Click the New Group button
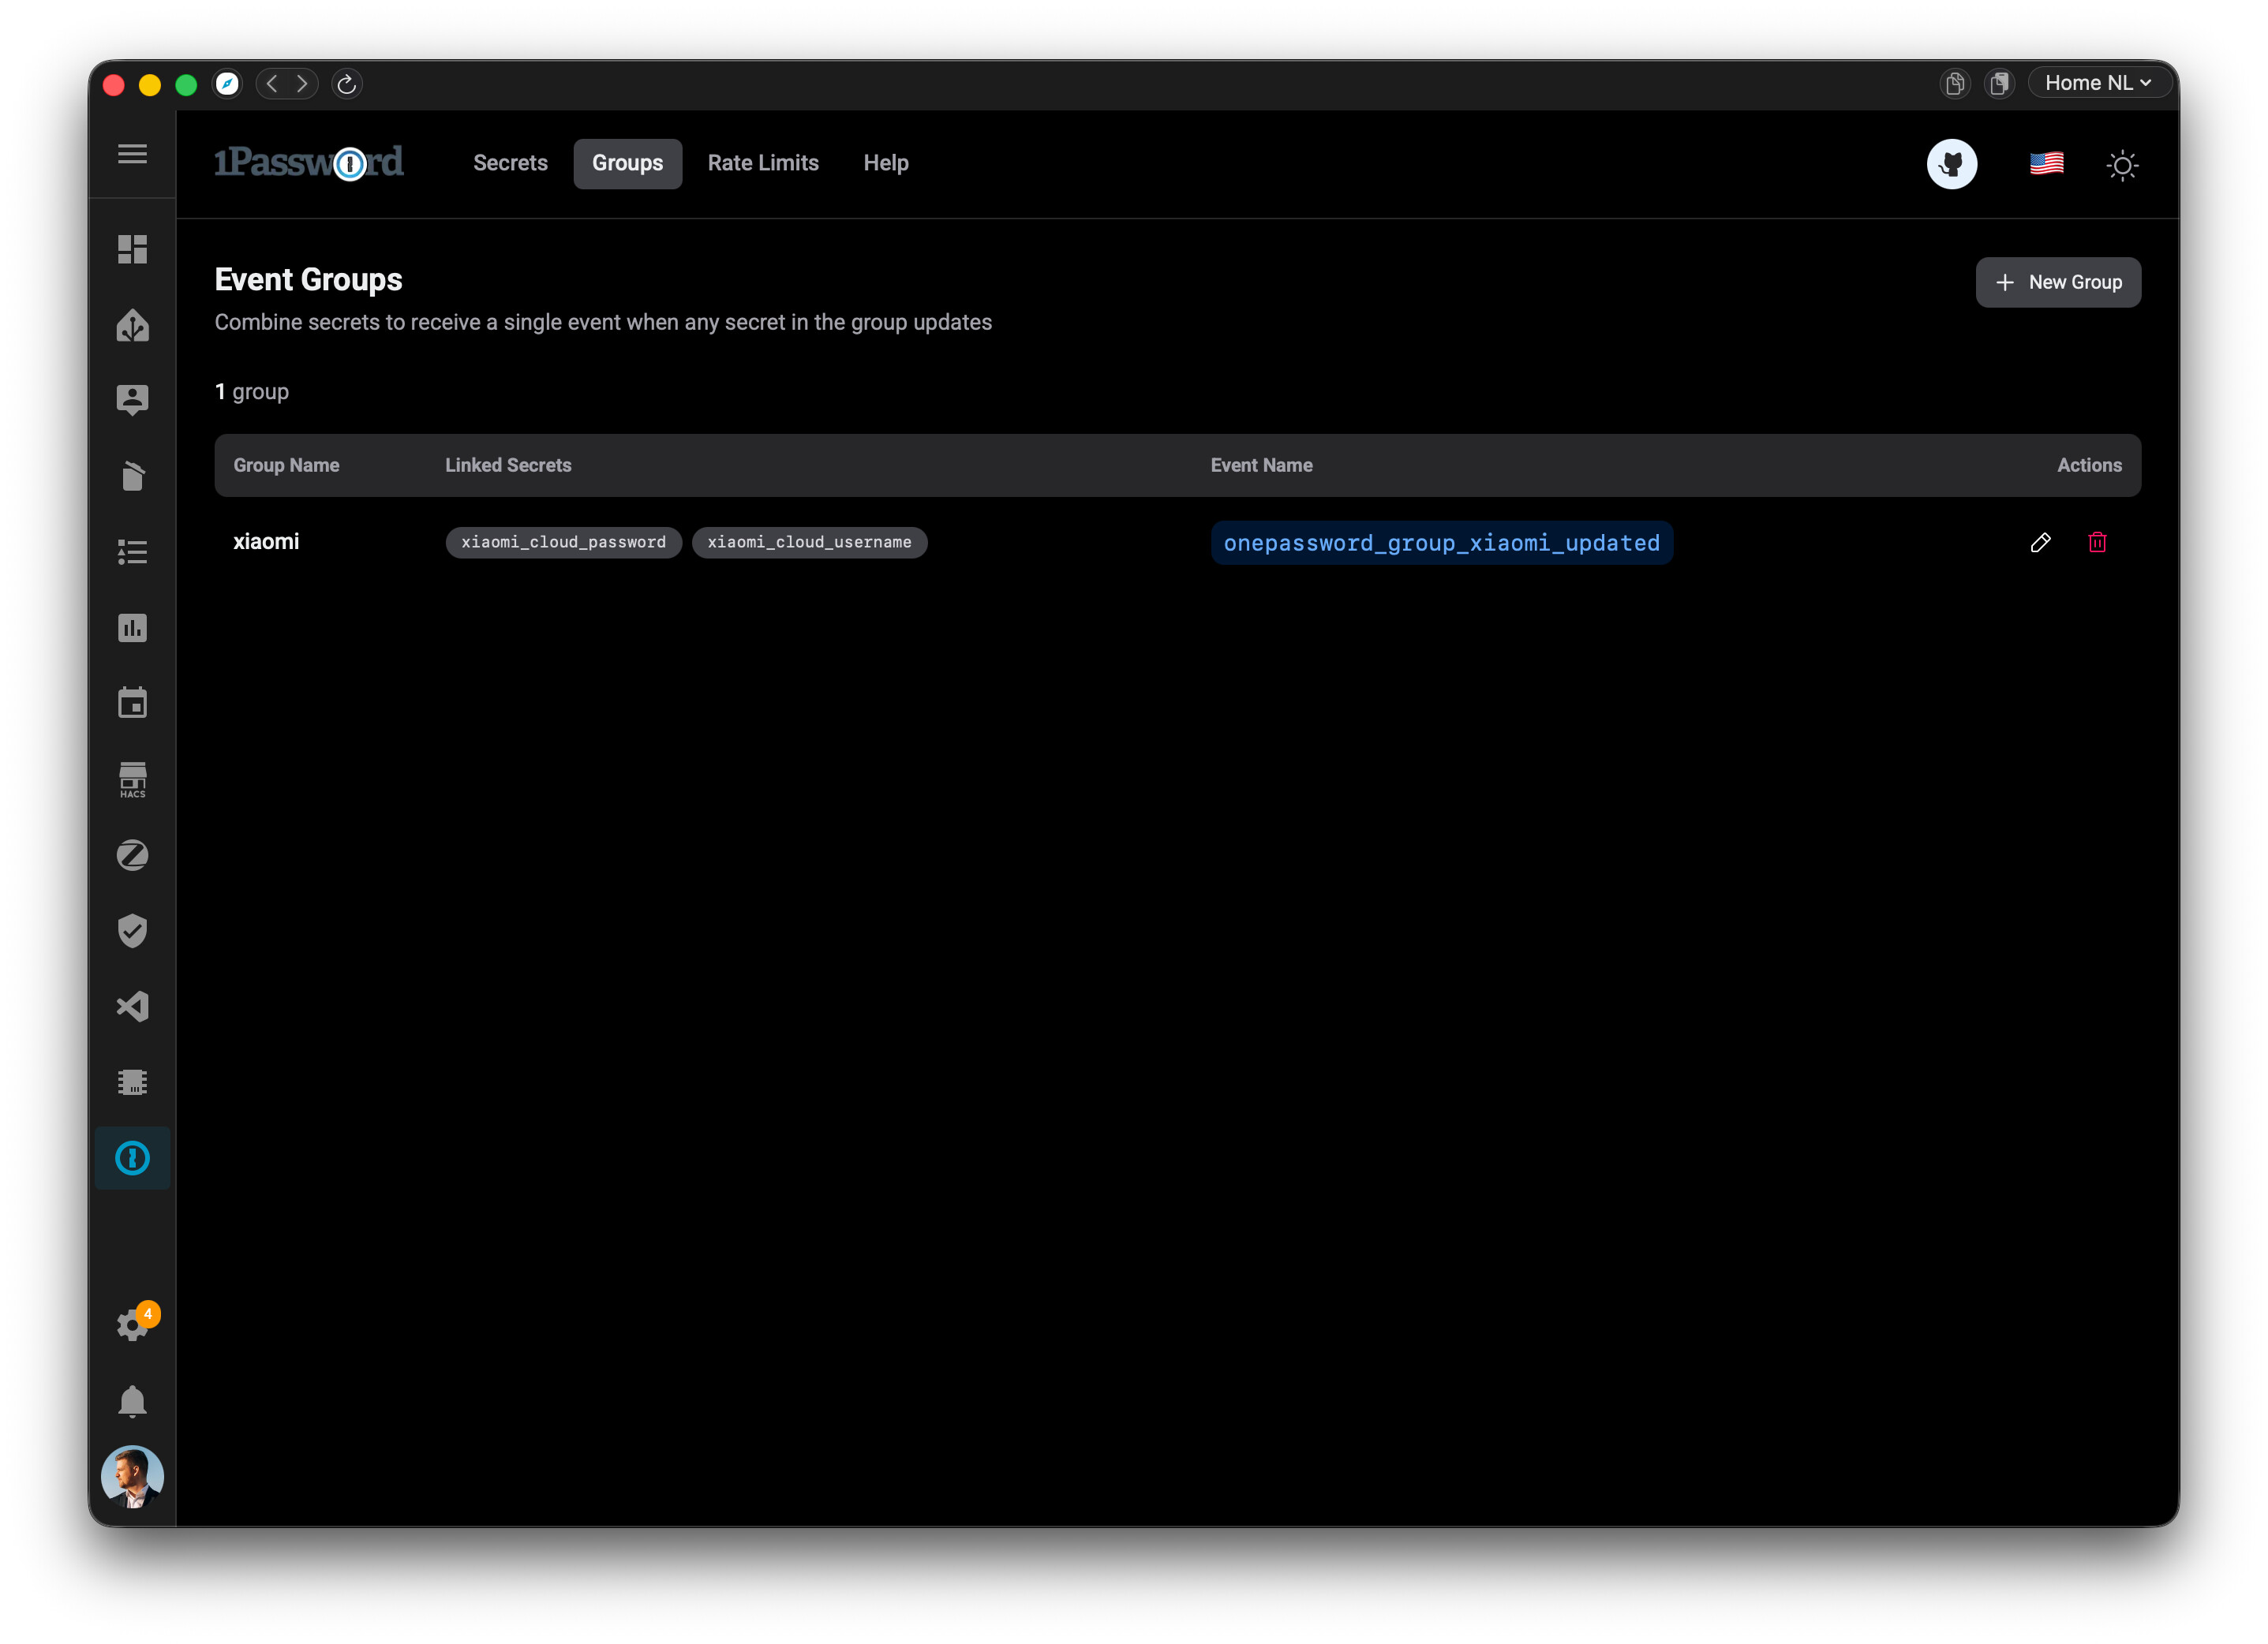Image resolution: width=2268 pixels, height=1644 pixels. [x=2057, y=283]
